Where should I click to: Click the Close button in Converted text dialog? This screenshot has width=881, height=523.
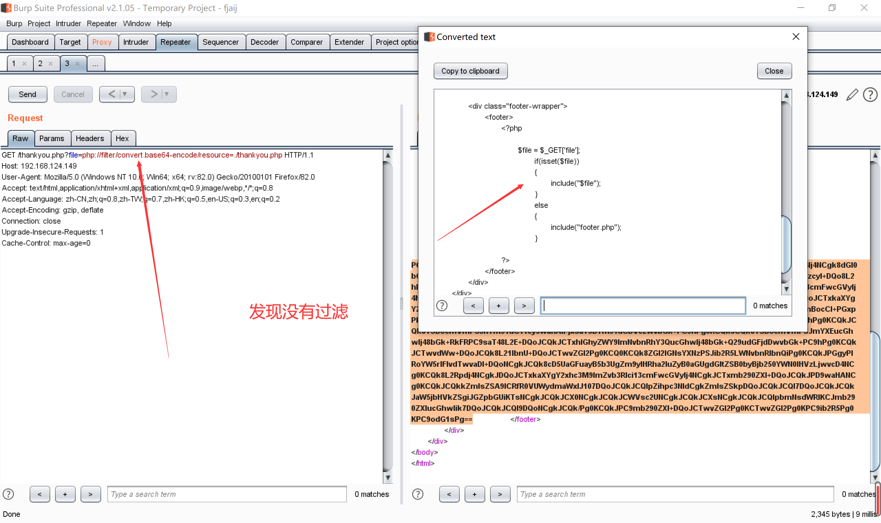click(x=774, y=71)
